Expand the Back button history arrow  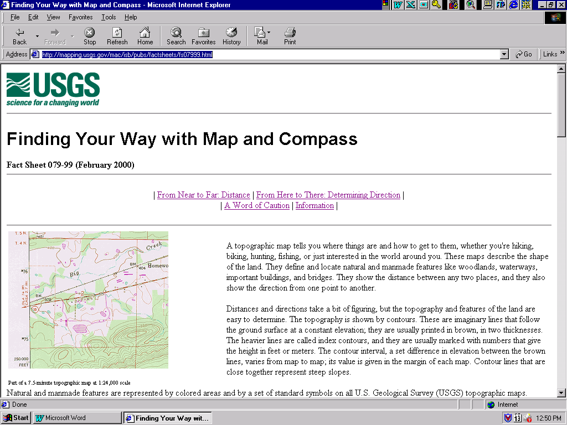click(x=38, y=36)
